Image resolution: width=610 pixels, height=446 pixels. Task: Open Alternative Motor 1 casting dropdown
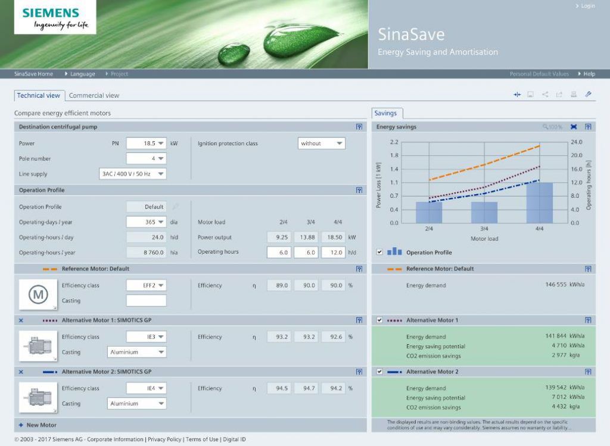[137, 352]
